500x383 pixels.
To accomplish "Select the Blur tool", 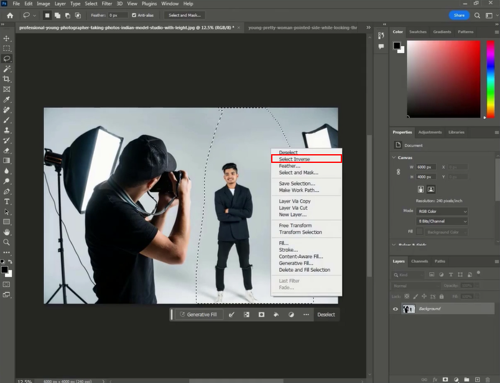I will click(x=6, y=171).
